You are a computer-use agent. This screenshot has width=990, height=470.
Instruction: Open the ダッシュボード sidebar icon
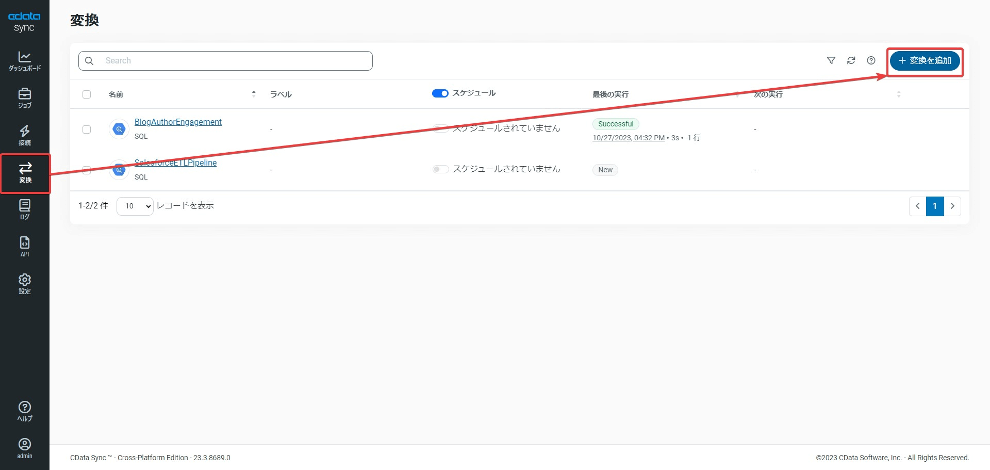(x=24, y=61)
